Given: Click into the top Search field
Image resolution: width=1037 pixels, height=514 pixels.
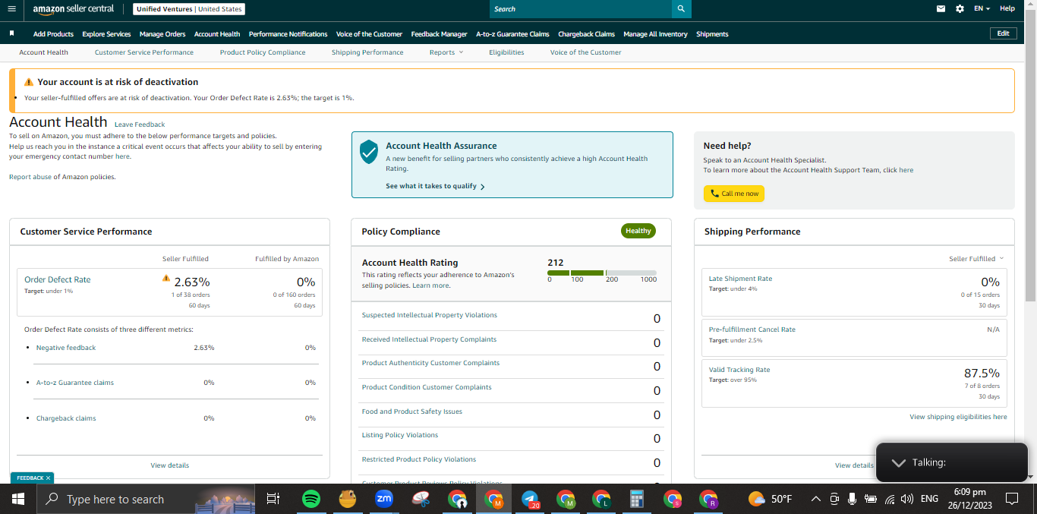Looking at the screenshot, I should tap(581, 9).
